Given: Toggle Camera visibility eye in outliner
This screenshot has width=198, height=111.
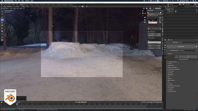Looking at the screenshot, I should tap(196, 11).
